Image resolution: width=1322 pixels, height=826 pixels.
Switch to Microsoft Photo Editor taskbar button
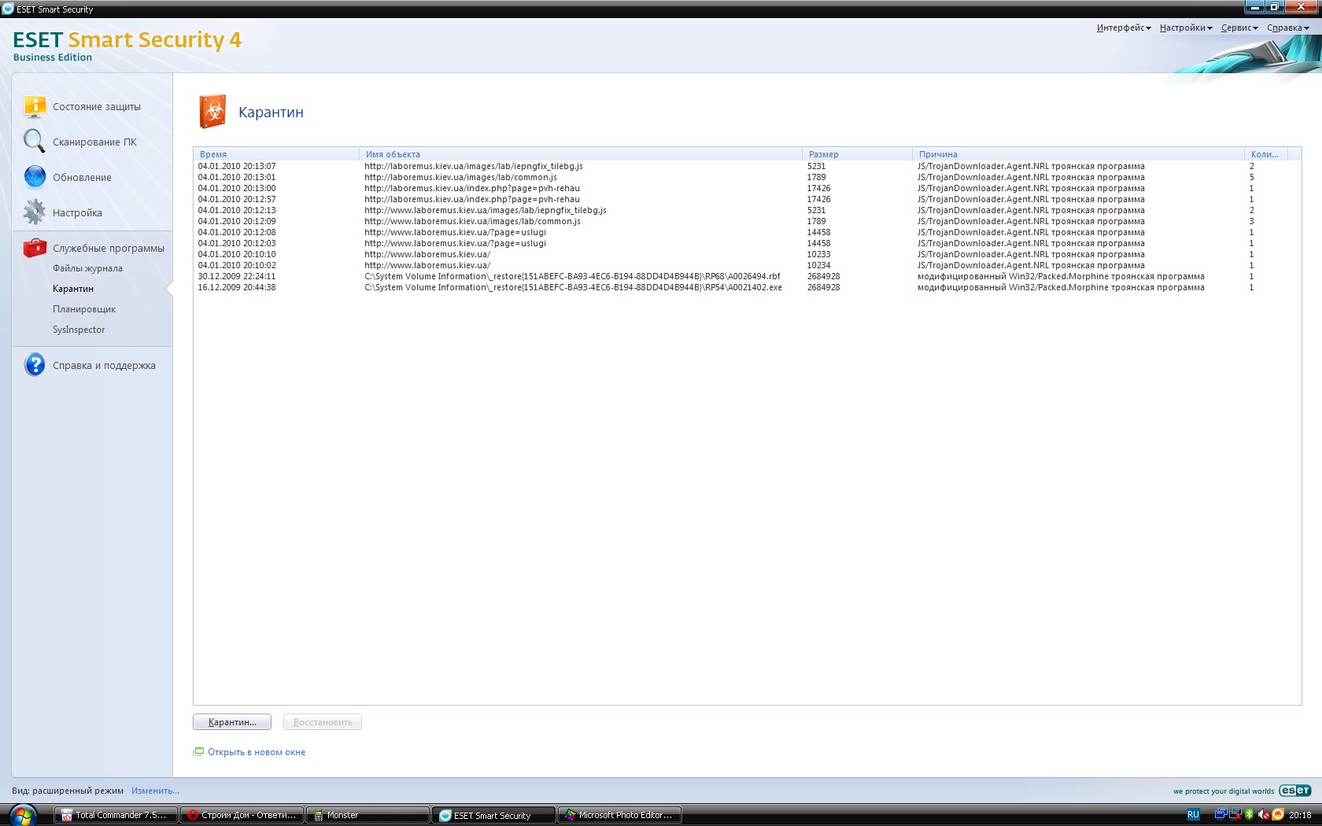(x=619, y=815)
